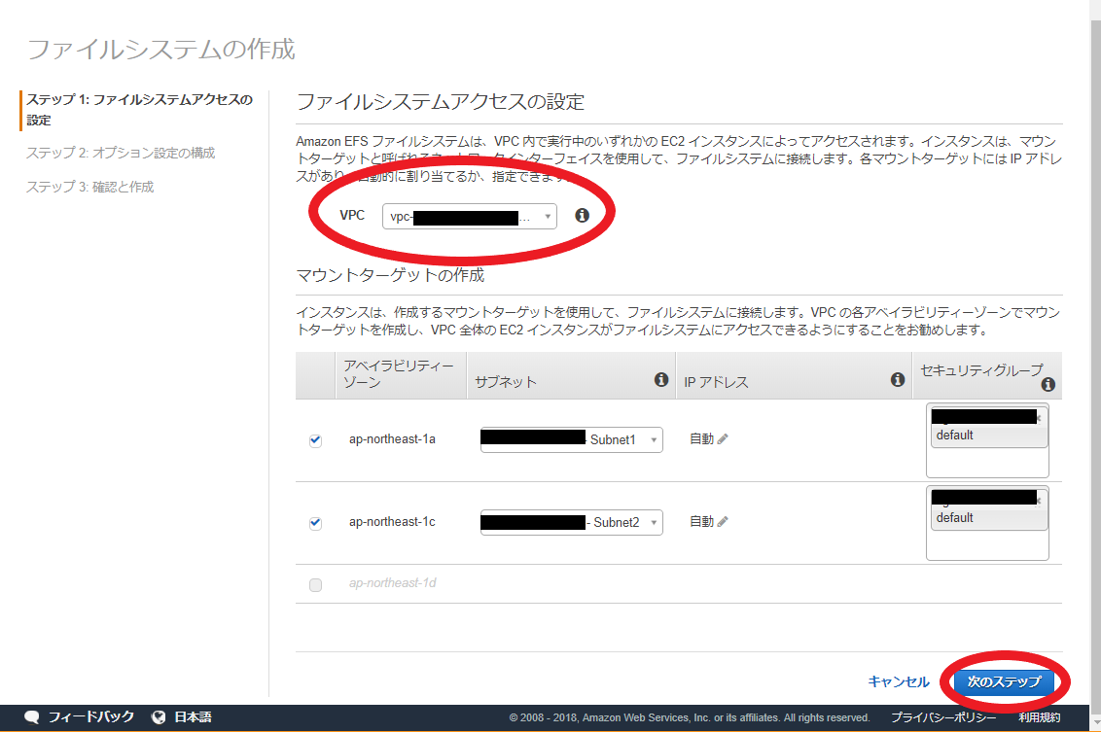The width and height of the screenshot is (1101, 732).
Task: Click the globe language icon
Action: point(159,717)
